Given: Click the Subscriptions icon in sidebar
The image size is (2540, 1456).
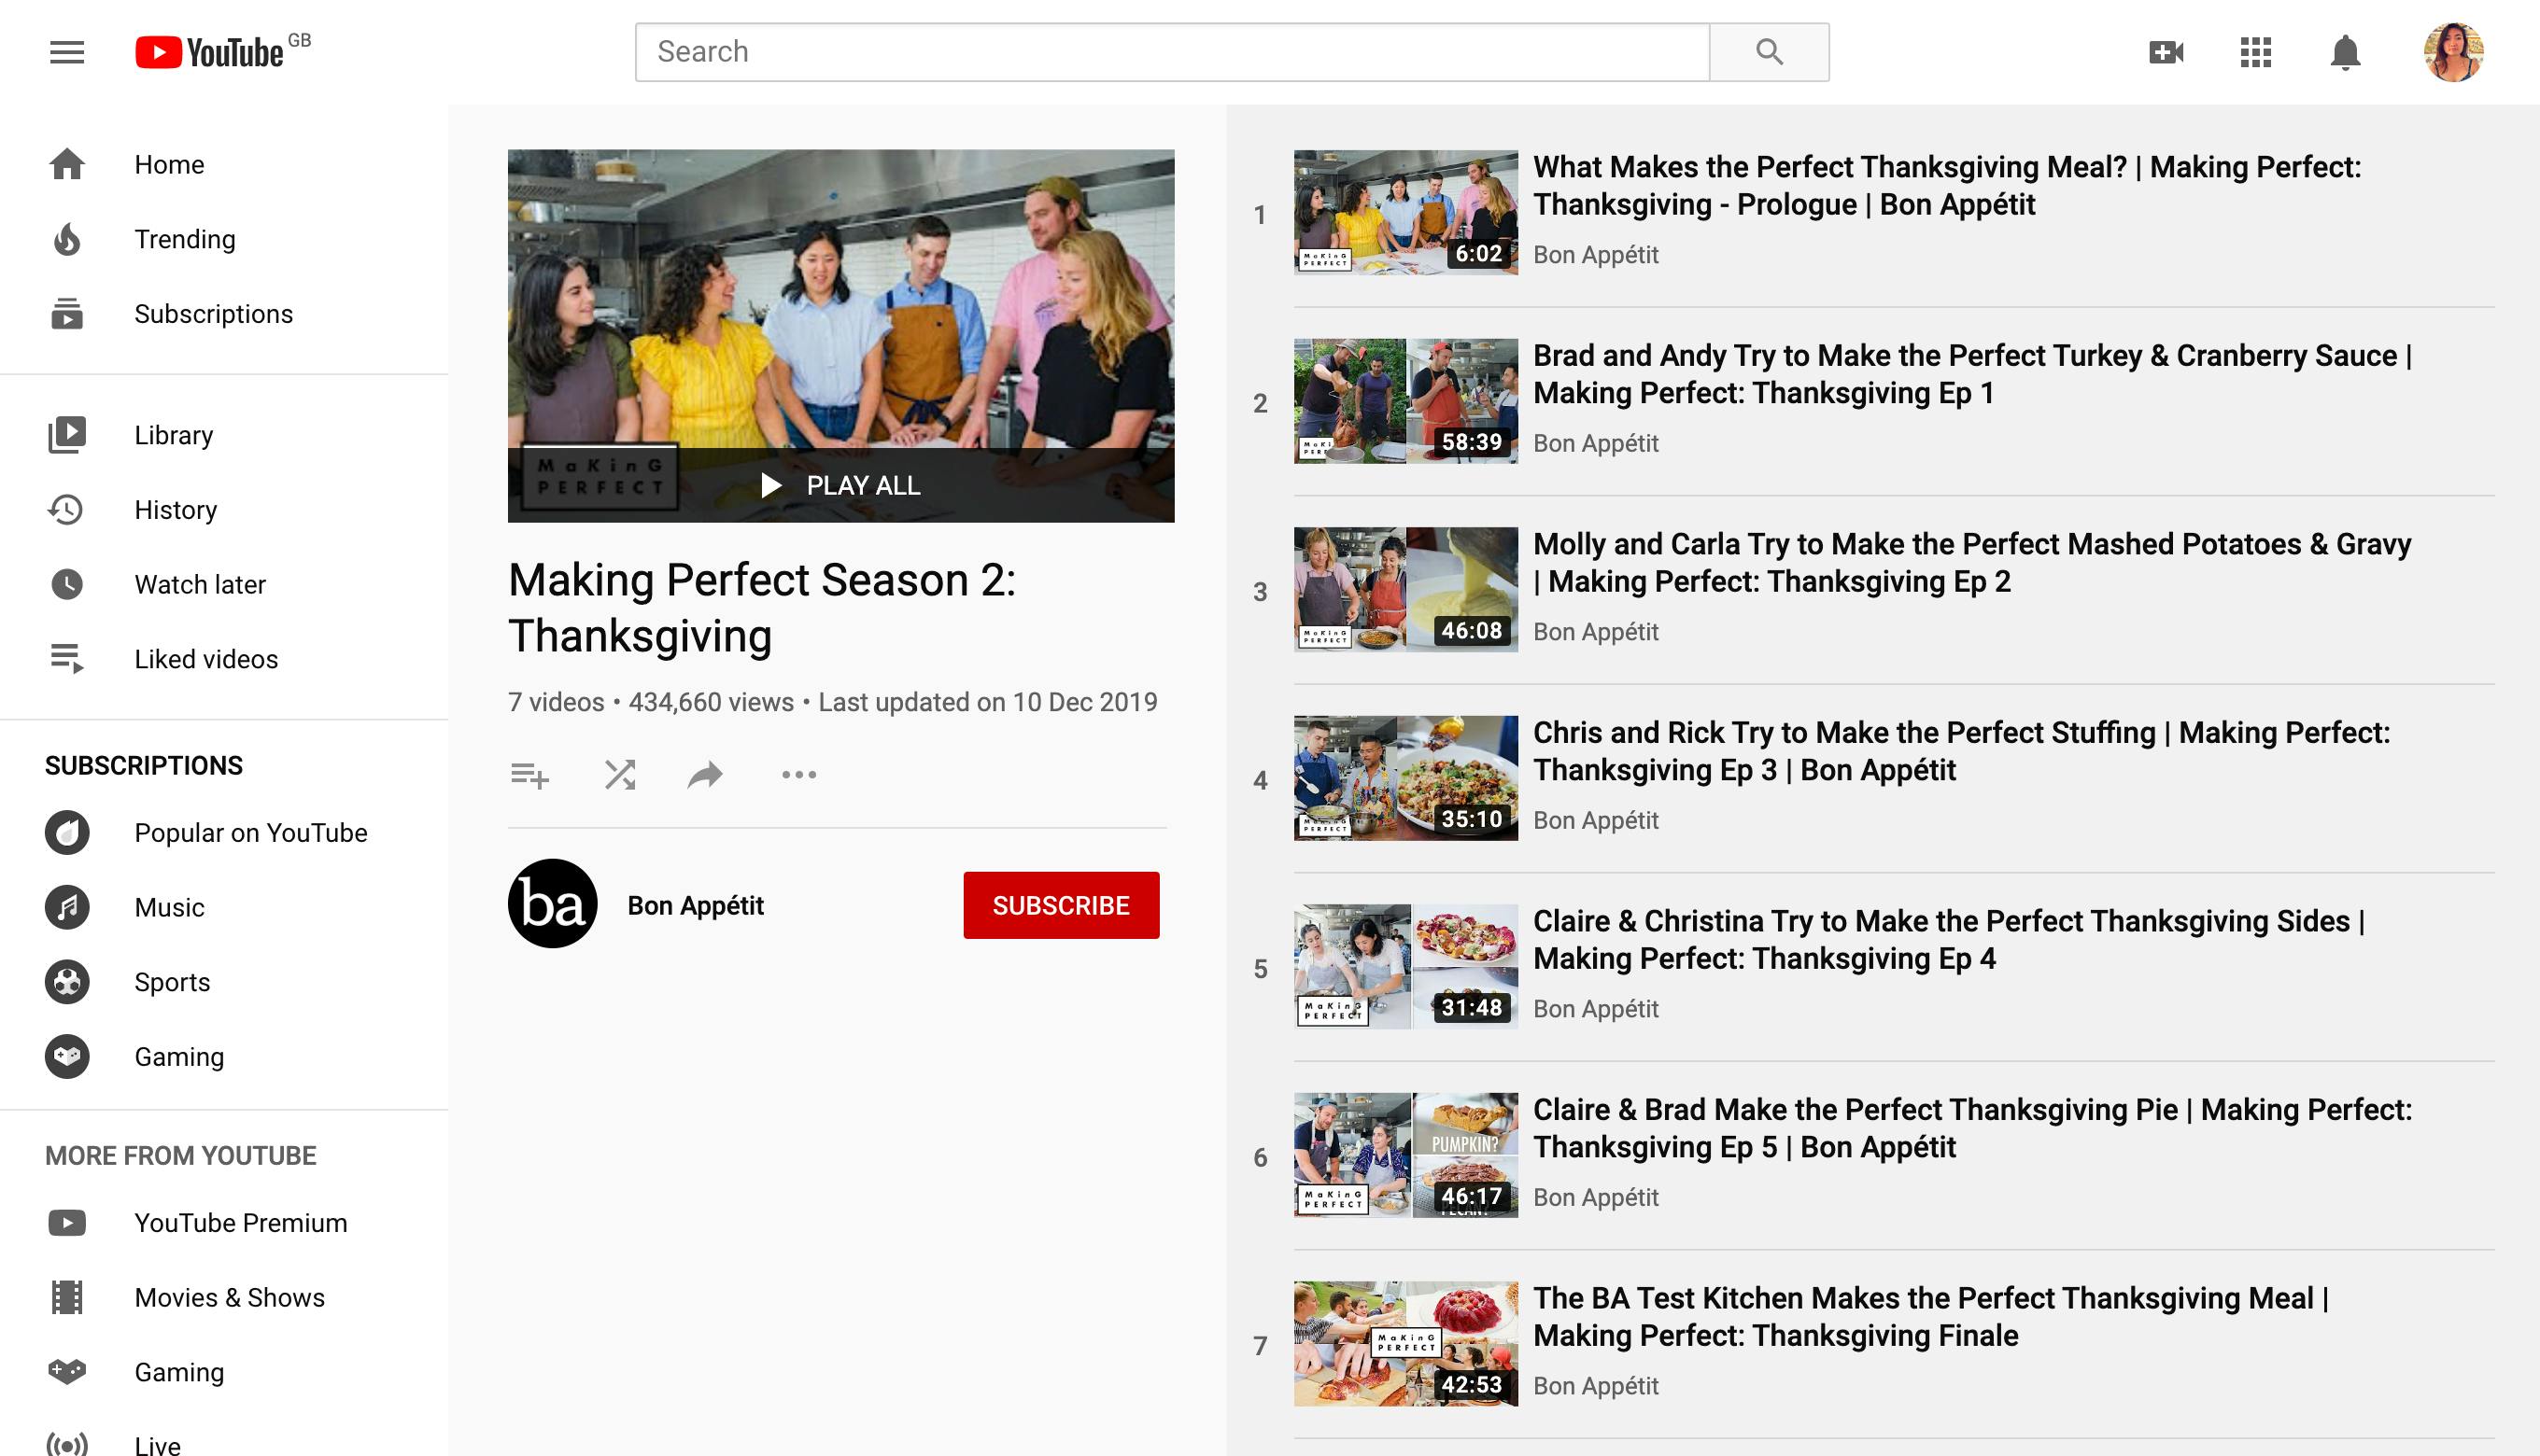Looking at the screenshot, I should (67, 314).
